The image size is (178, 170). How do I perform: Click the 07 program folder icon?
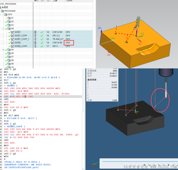click(x=9, y=57)
